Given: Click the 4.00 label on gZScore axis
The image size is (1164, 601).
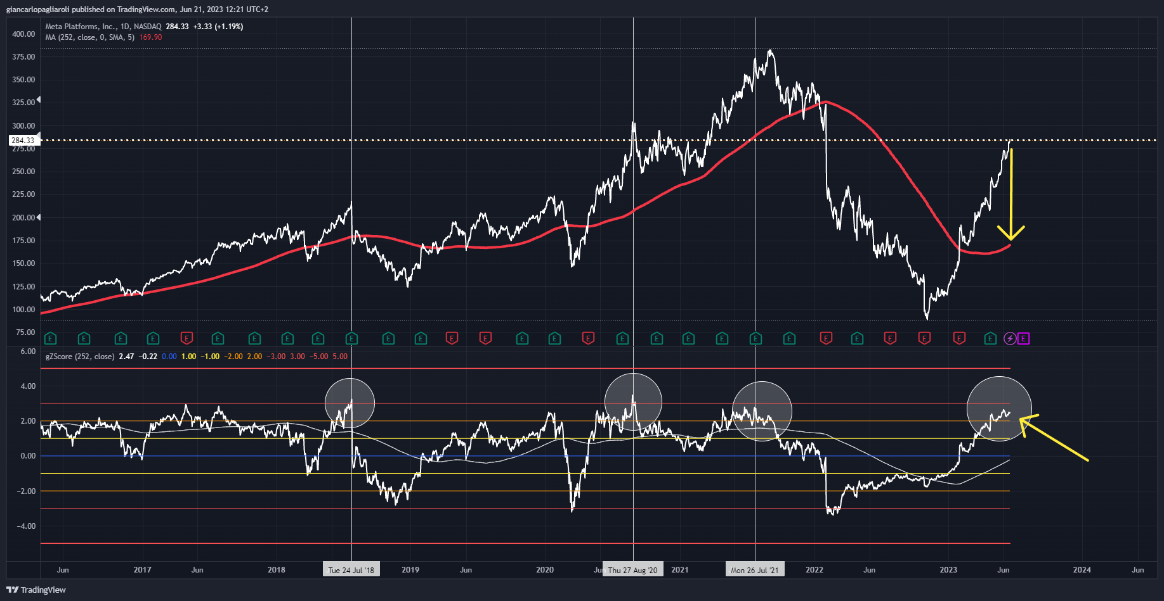Looking at the screenshot, I should coord(28,386).
